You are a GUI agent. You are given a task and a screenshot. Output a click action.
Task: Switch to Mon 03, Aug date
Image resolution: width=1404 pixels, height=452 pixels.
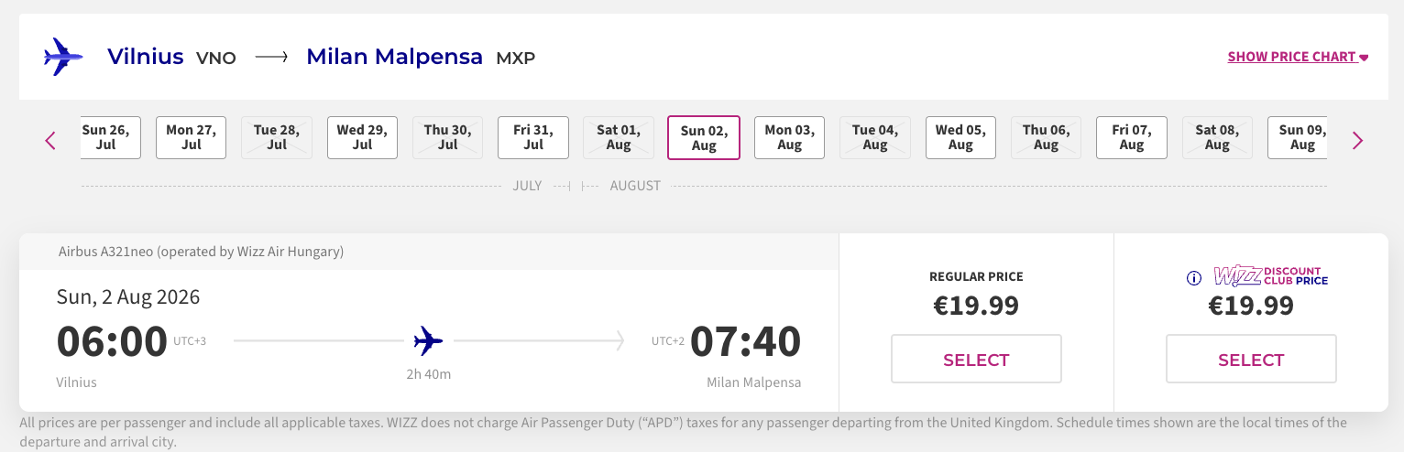click(789, 137)
